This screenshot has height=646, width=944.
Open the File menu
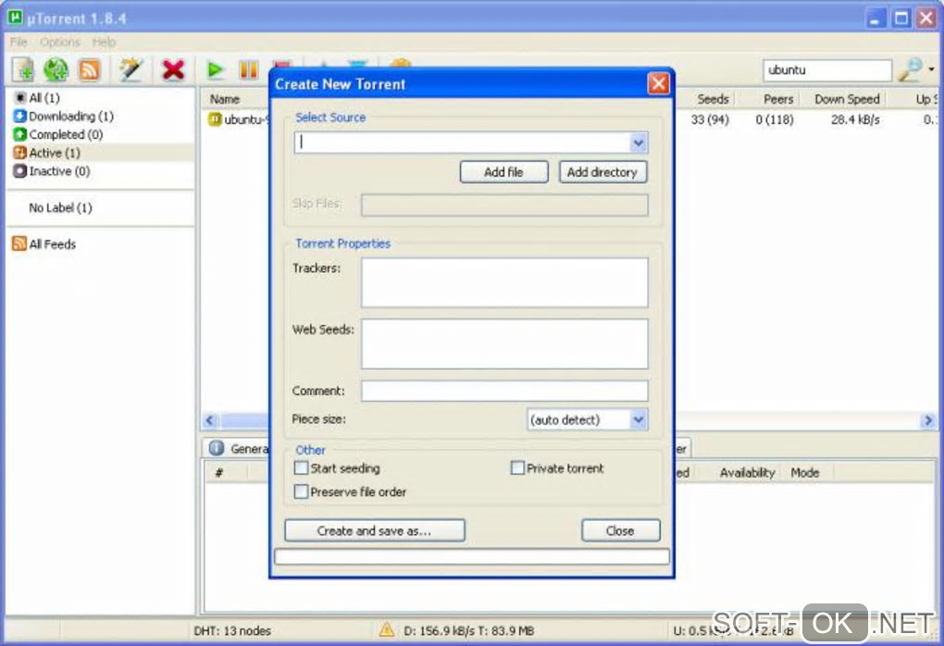point(19,43)
